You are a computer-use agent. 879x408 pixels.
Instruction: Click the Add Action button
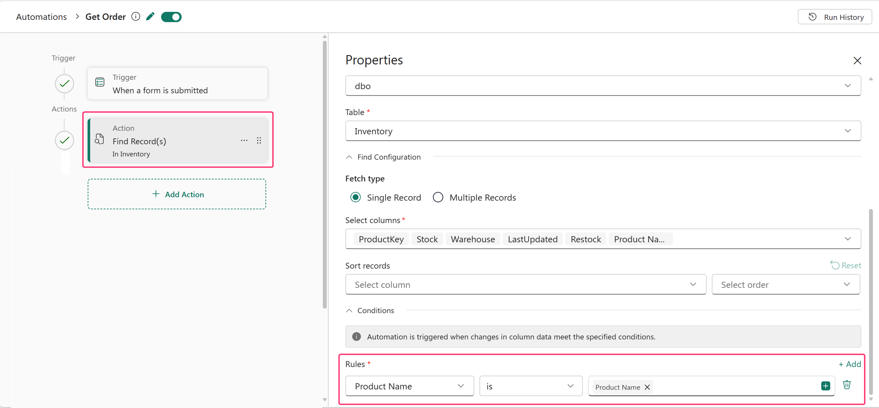coord(177,194)
